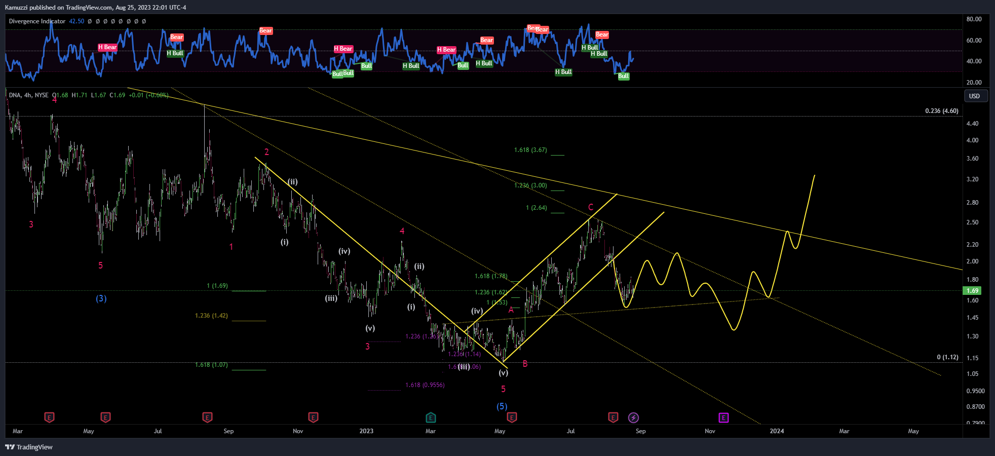Select the 1.618 (1.07) projection label

coord(211,365)
